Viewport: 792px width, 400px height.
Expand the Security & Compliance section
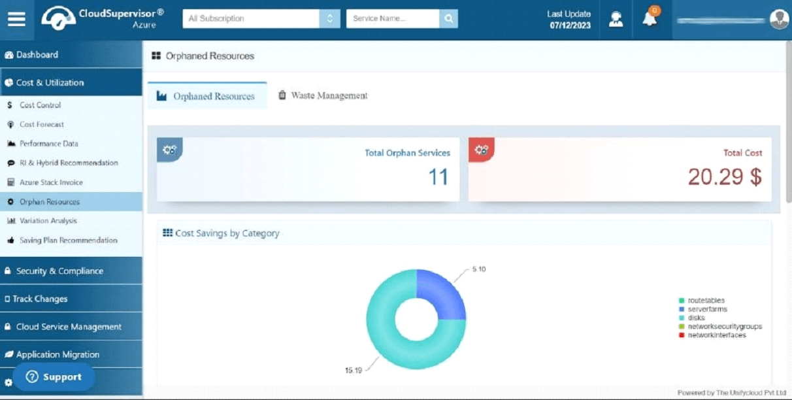pos(71,271)
